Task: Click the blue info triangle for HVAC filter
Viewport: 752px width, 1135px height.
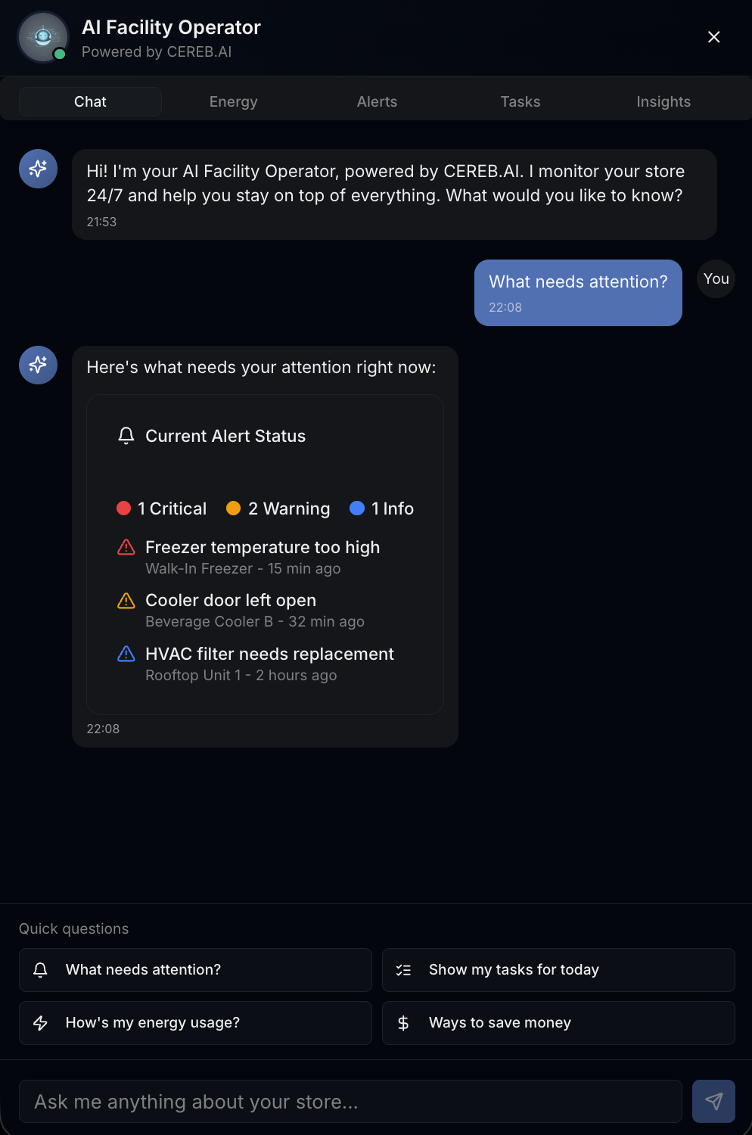Action: pos(126,654)
